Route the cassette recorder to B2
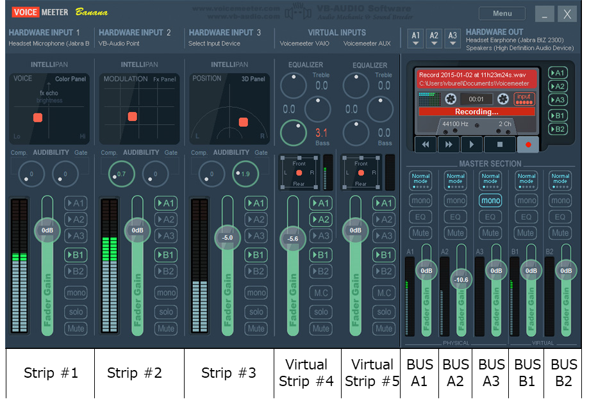The width and height of the screenshot is (589, 404). coord(558,129)
